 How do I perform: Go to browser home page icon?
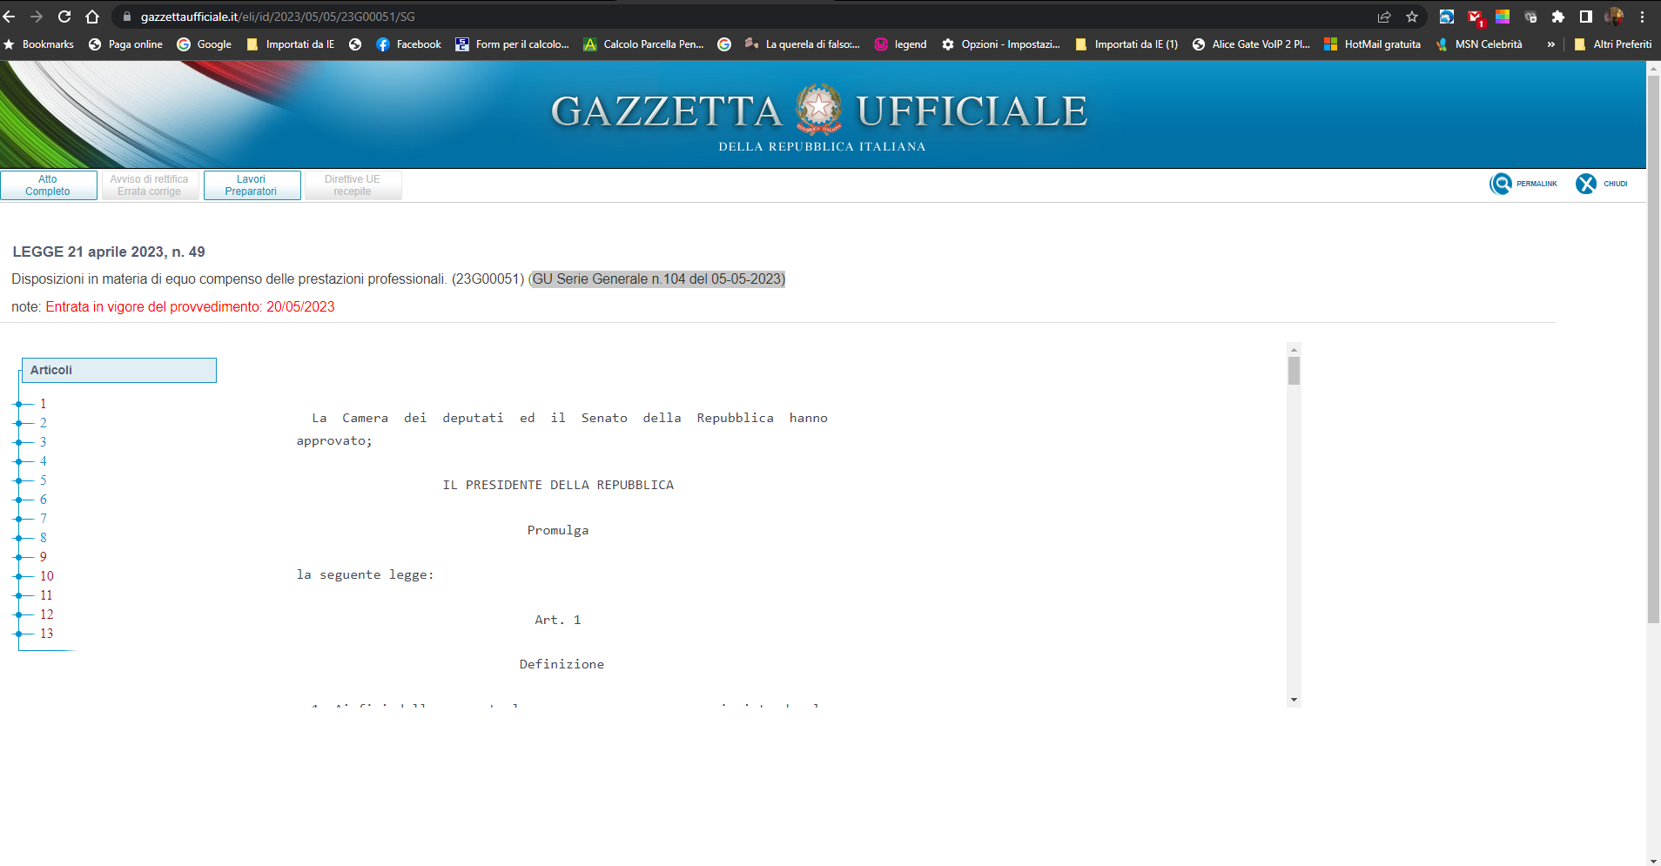click(92, 17)
